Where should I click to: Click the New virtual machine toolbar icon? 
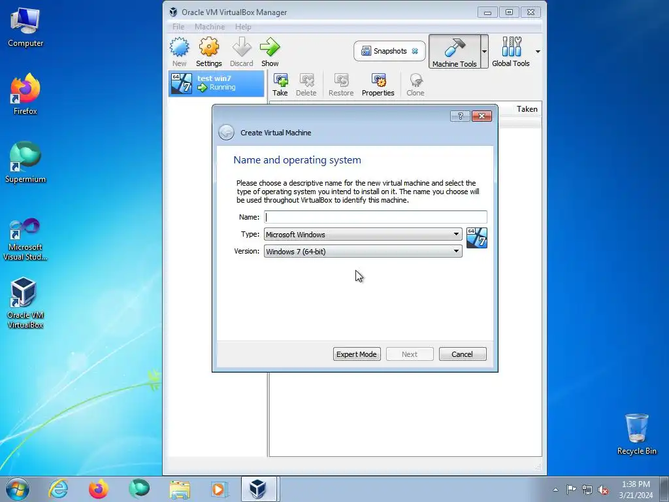click(x=179, y=52)
